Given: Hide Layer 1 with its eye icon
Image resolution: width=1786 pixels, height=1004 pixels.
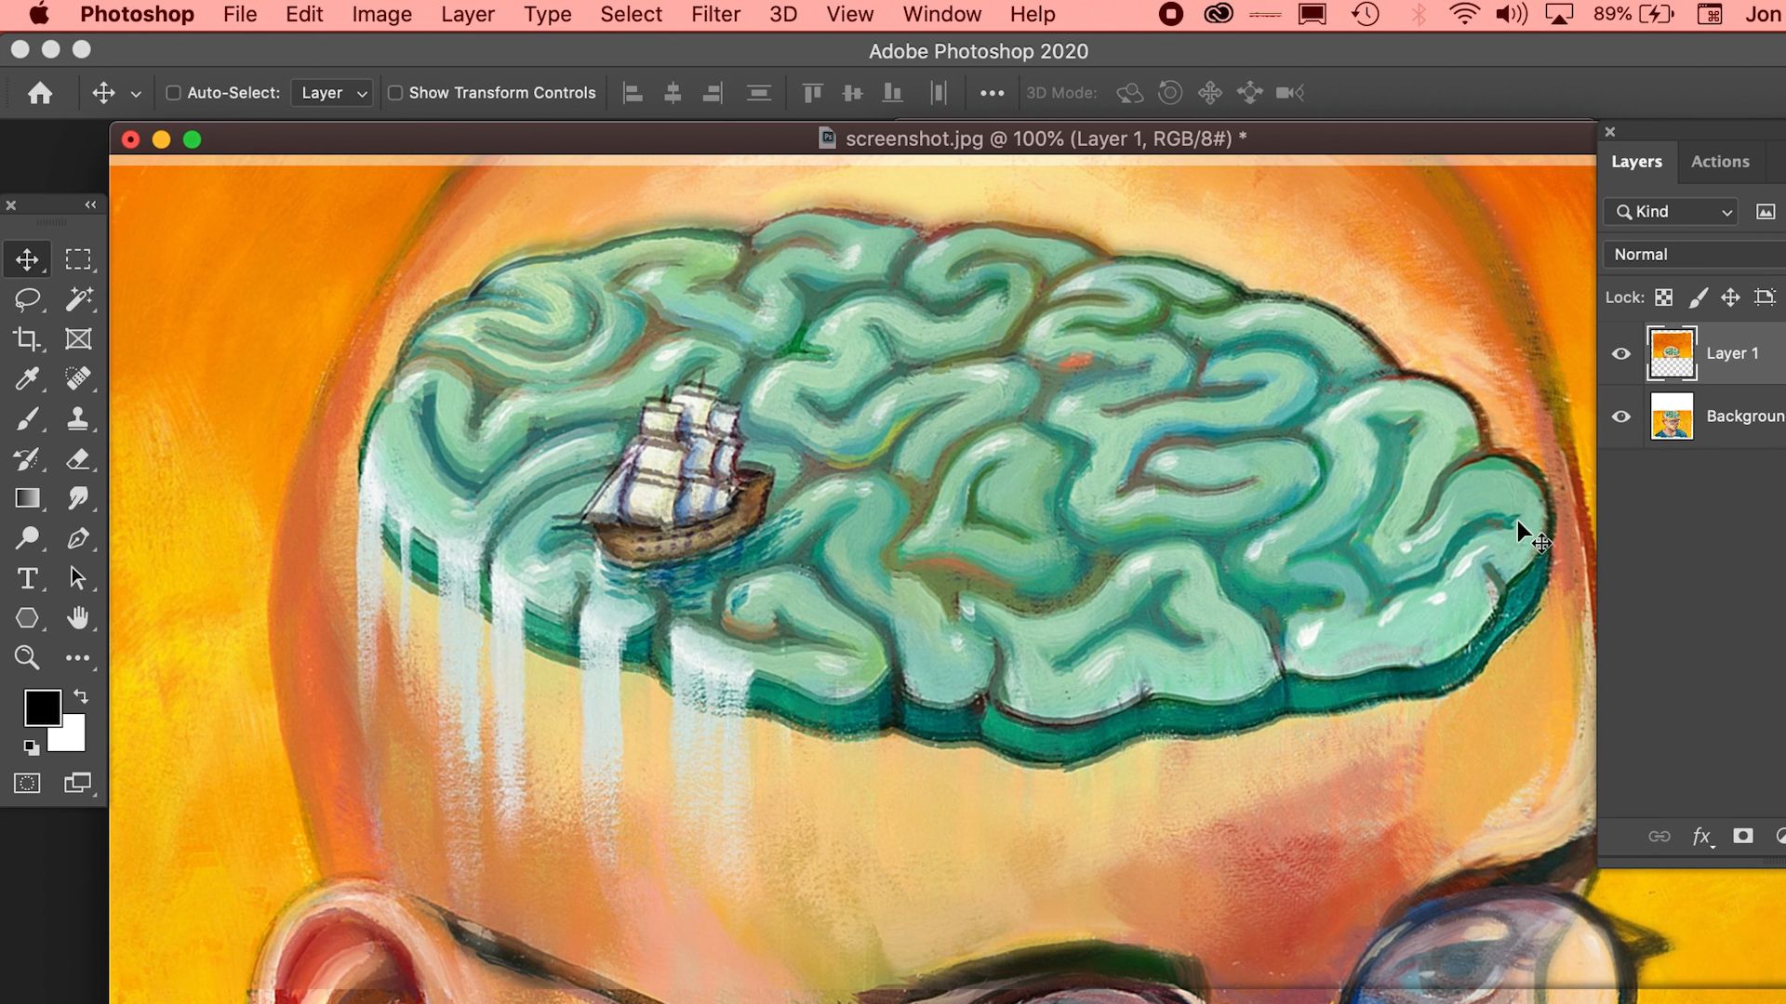Looking at the screenshot, I should click(1621, 353).
